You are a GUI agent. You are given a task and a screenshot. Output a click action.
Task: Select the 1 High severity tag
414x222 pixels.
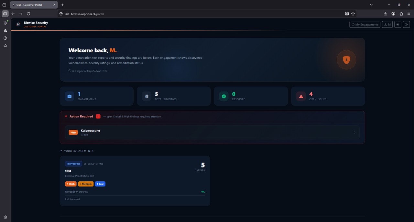71,184
